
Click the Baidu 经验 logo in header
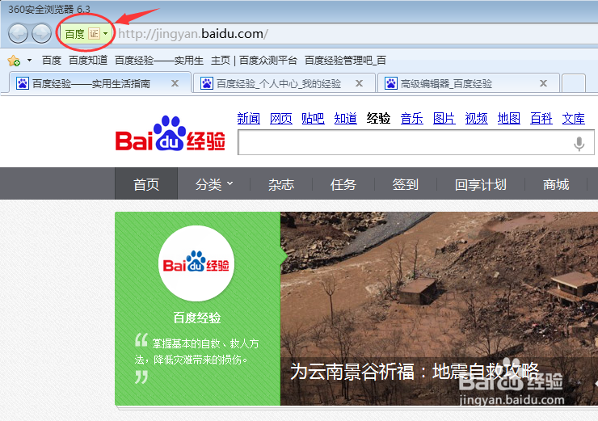coord(170,134)
